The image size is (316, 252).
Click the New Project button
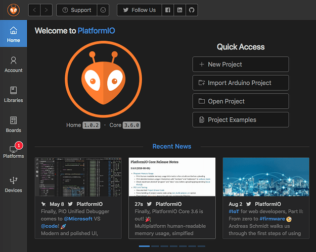[241, 65]
